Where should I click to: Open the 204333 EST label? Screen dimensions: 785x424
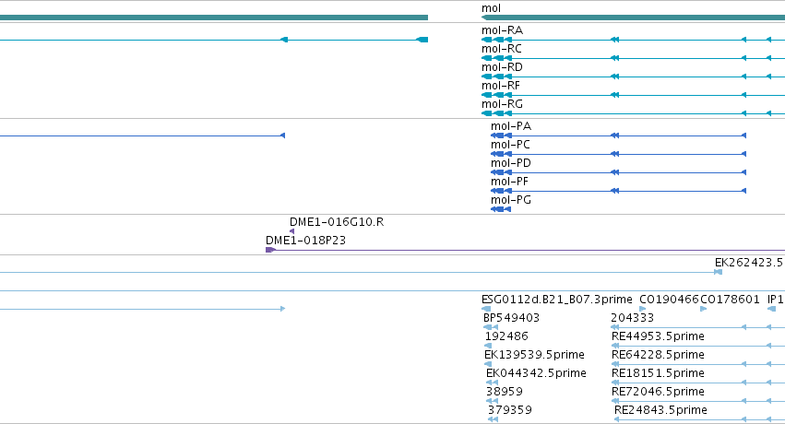pos(632,318)
